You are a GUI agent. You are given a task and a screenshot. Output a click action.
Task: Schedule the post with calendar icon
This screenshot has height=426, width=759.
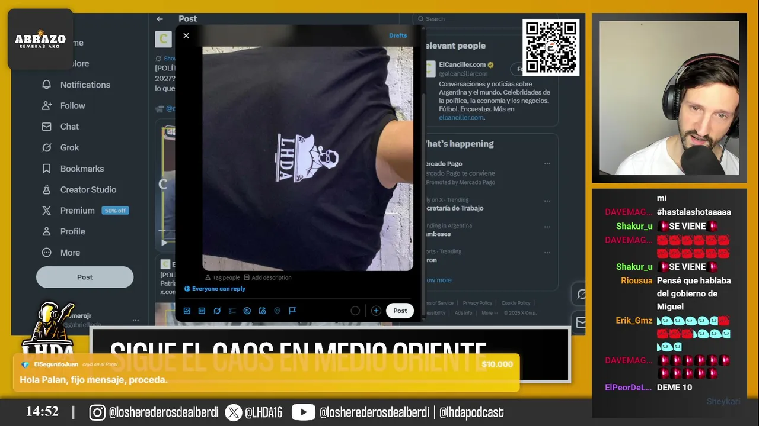262,311
